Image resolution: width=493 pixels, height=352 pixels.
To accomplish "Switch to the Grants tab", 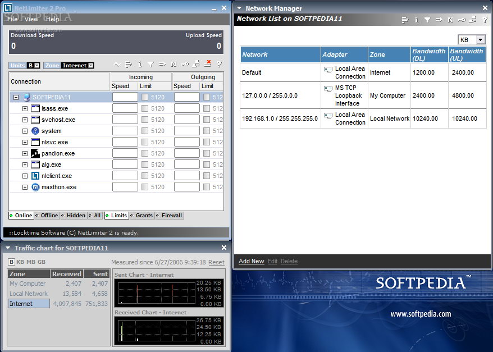I will point(141,215).
